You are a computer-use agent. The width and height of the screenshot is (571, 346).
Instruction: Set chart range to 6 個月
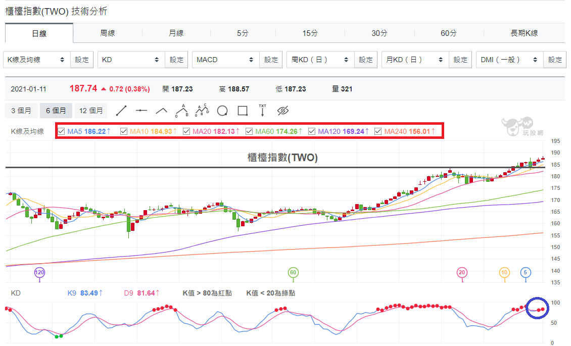click(x=56, y=111)
